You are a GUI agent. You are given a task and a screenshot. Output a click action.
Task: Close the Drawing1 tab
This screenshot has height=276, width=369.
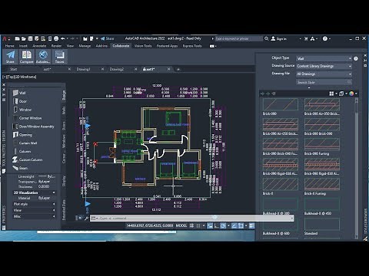102,69
